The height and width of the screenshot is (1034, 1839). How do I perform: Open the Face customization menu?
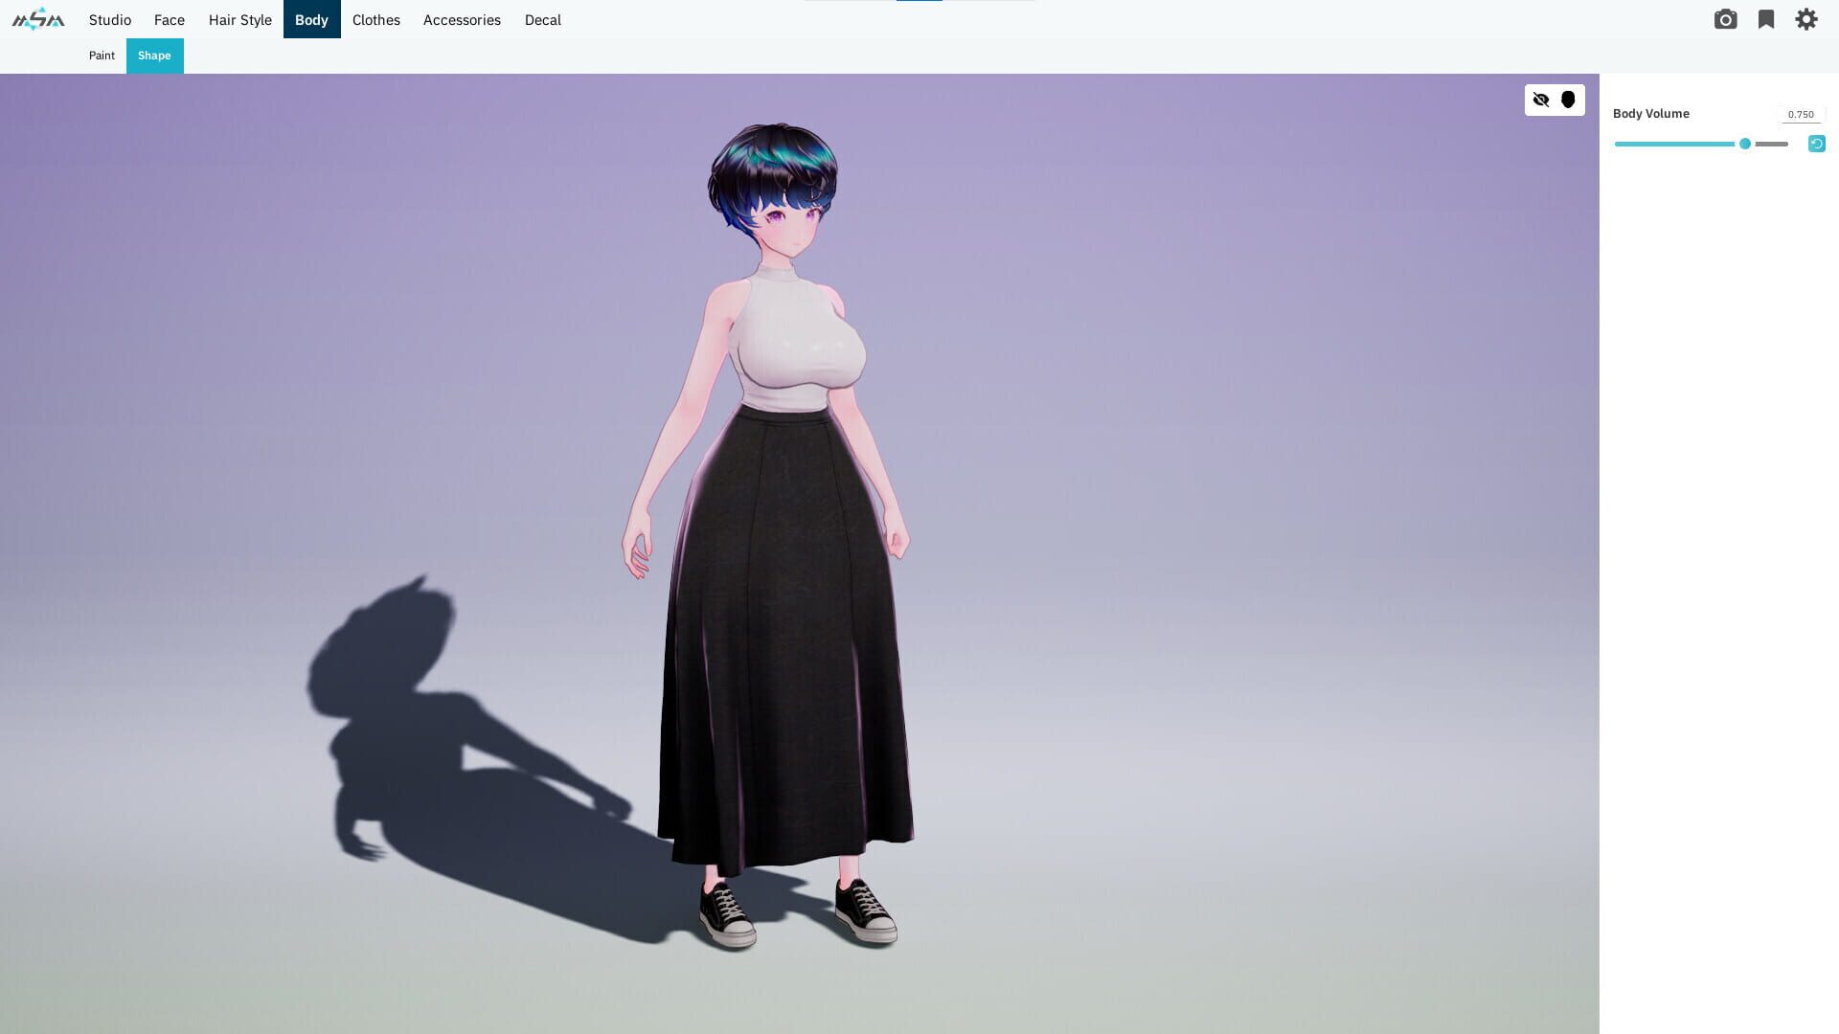point(170,19)
